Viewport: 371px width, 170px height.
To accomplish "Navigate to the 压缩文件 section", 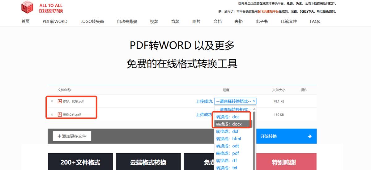I will point(289,22).
